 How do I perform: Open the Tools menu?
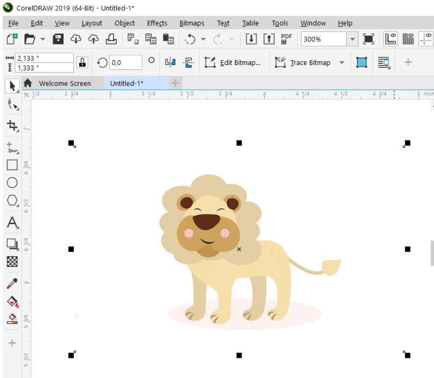[x=280, y=23]
